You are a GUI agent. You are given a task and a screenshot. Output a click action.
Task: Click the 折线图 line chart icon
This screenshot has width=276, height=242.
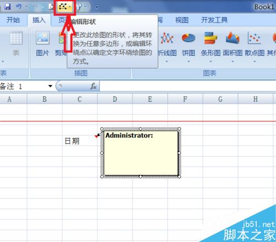pyautogui.click(x=167, y=37)
